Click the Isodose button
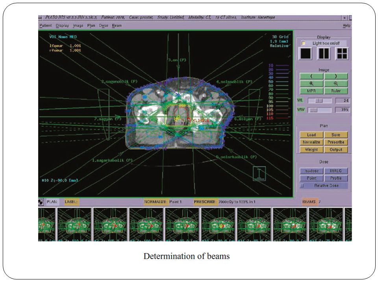378x283 pixels. coord(311,171)
